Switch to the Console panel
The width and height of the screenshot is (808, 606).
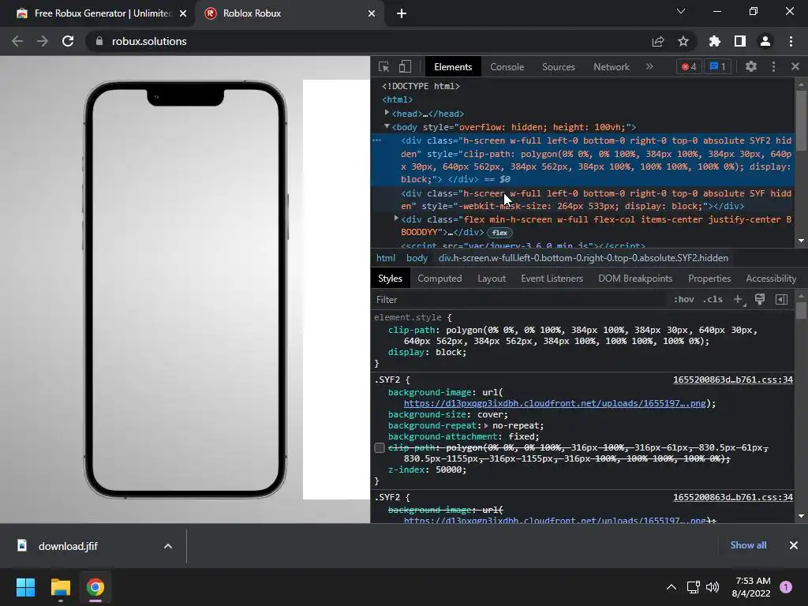click(507, 67)
